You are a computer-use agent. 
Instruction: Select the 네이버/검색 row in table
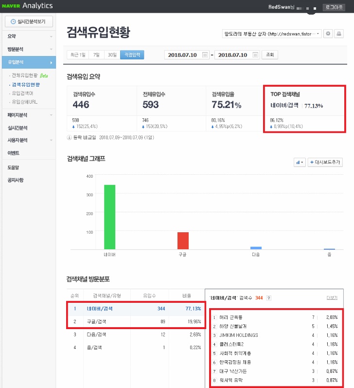(136, 309)
